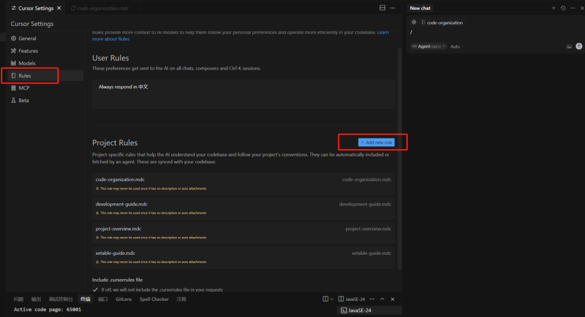The image size is (585, 317).
Task: Click warning text under project-overview.mdc rule
Action: pyautogui.click(x=153, y=237)
